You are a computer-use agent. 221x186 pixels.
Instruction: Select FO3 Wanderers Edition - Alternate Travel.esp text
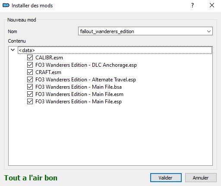[x=85, y=80]
